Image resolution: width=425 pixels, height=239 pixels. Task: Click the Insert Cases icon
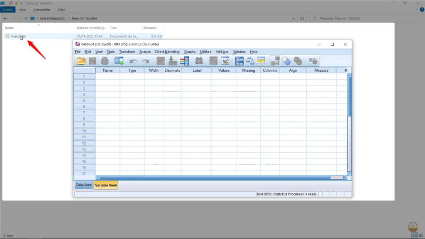click(213, 61)
